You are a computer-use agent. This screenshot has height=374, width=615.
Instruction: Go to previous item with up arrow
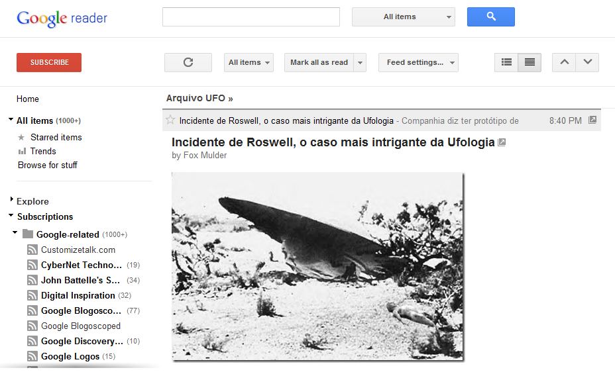click(x=564, y=62)
